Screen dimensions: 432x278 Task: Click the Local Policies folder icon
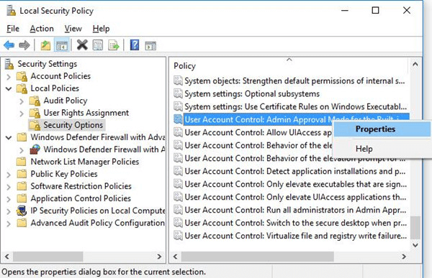pyautogui.click(x=22, y=88)
